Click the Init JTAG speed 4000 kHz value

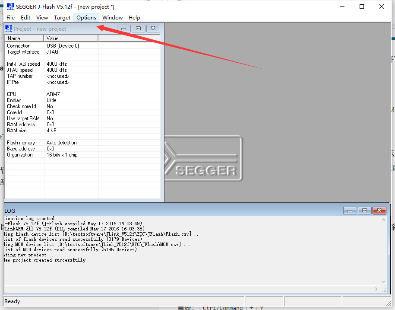pyautogui.click(x=57, y=64)
